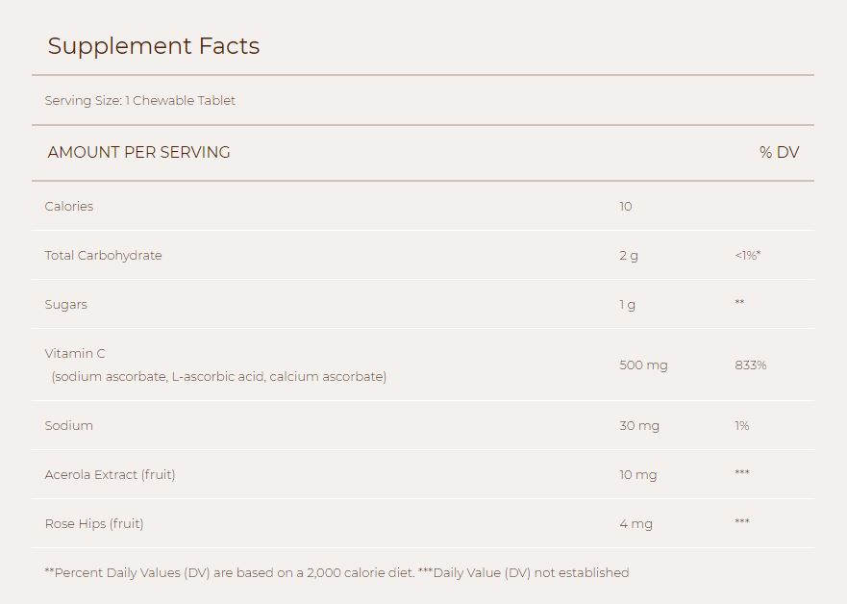Click the 500 mg vitamin C amount
This screenshot has height=604, width=847.
(x=643, y=365)
